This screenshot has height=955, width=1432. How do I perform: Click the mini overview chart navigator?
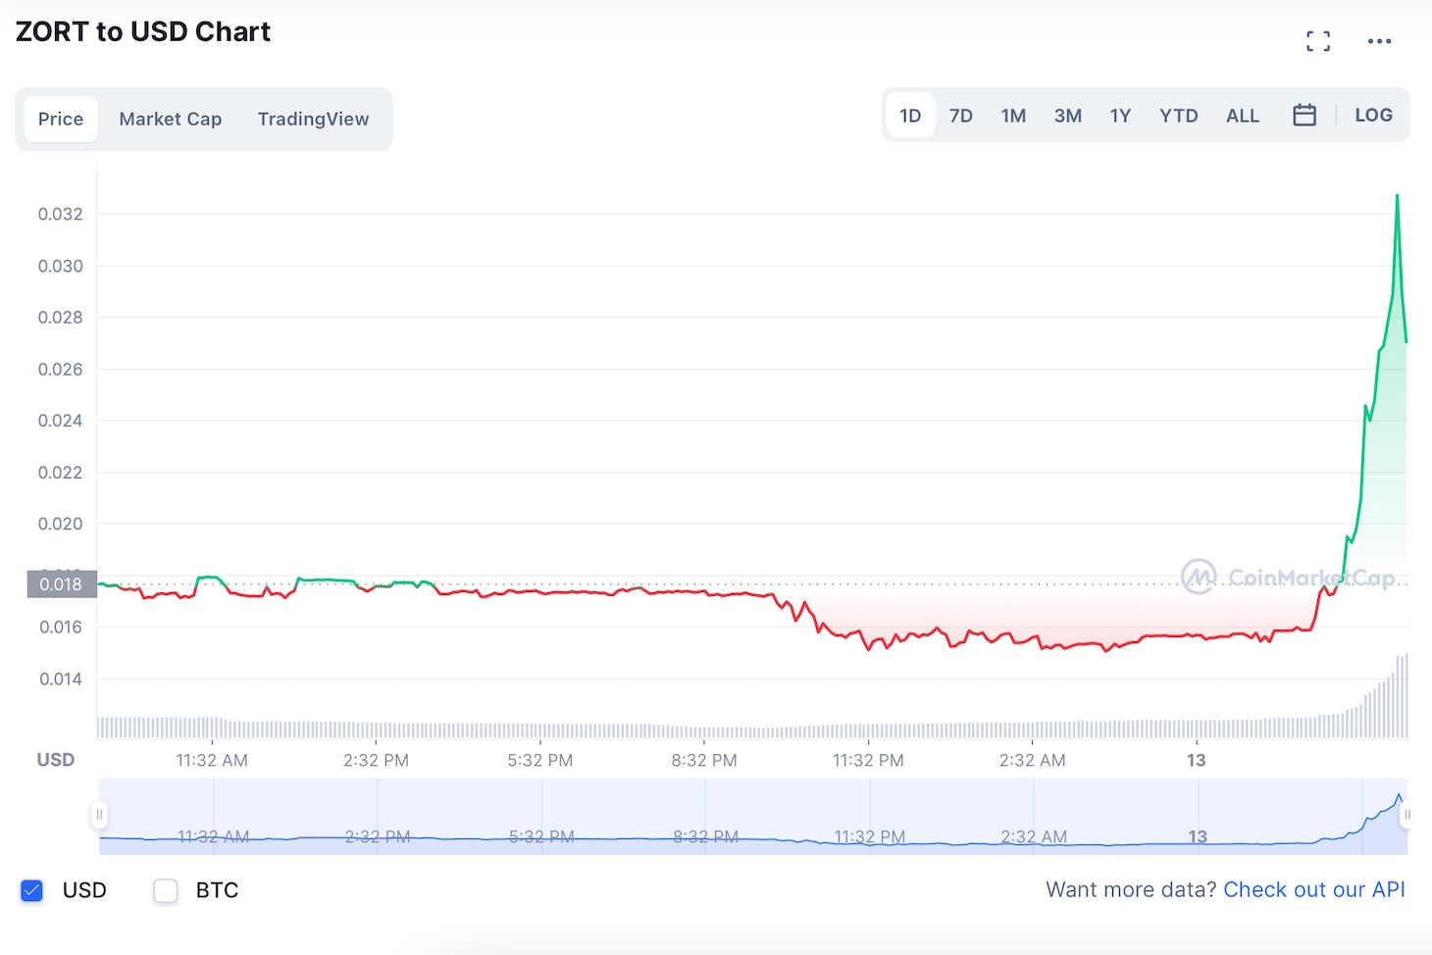tap(752, 816)
